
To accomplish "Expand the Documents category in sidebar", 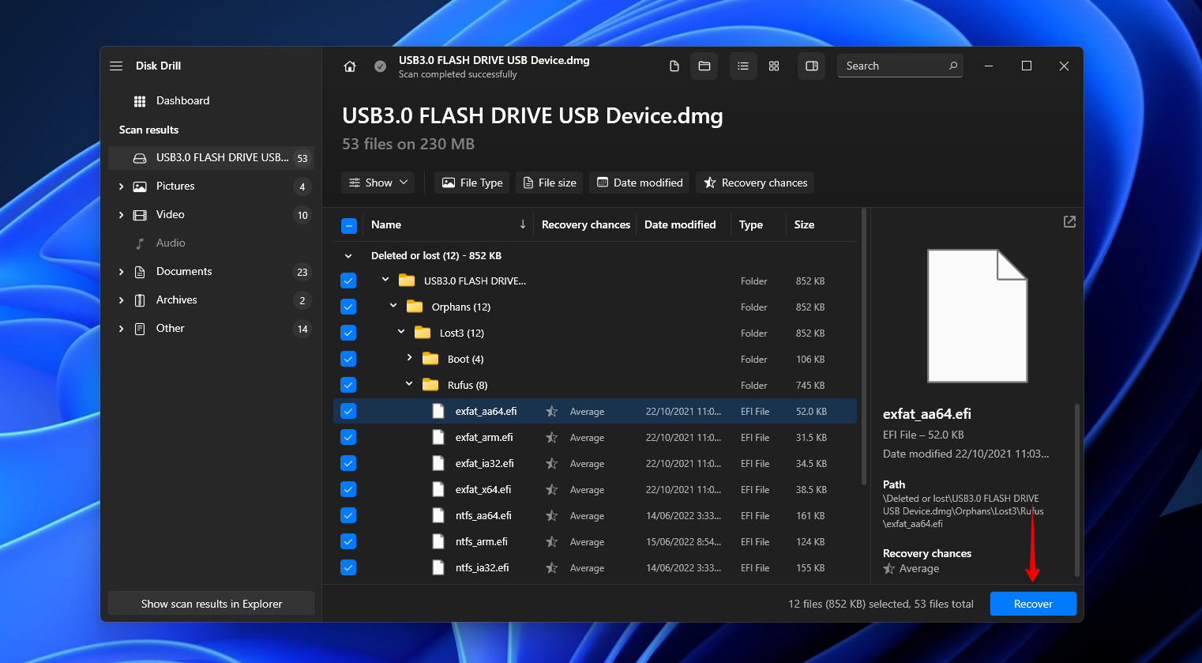I will click(121, 272).
